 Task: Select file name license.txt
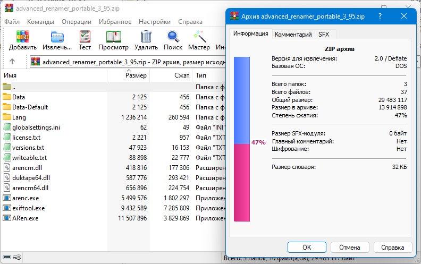27,138
